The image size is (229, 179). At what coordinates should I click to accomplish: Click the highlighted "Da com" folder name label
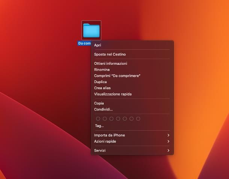84,43
